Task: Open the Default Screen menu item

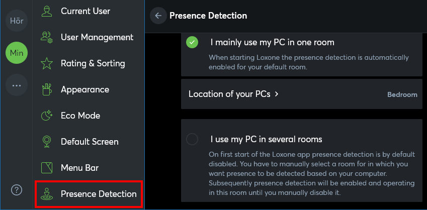Action: click(89, 142)
